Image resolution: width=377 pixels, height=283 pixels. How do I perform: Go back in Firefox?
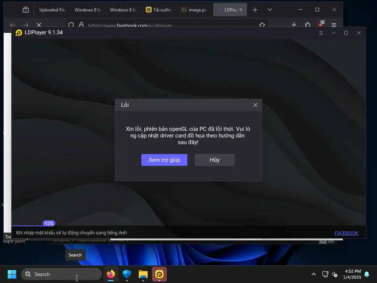(x=13, y=25)
